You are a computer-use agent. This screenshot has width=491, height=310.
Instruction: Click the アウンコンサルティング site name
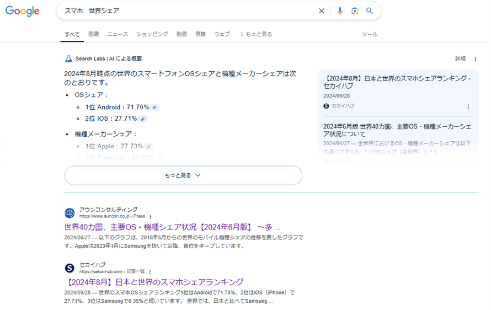pyautogui.click(x=108, y=210)
